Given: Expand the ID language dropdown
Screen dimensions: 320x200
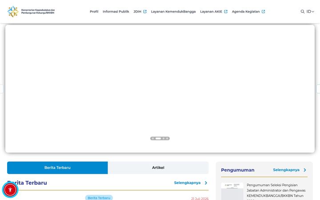Looking at the screenshot, I should [x=310, y=12].
